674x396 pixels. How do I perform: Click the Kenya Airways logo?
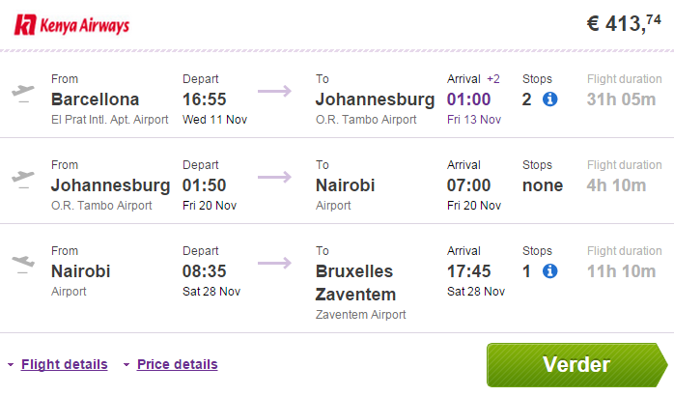click(71, 25)
